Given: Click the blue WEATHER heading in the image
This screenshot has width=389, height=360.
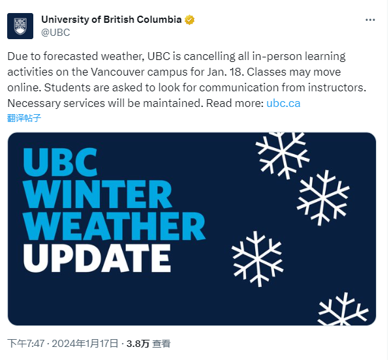Looking at the screenshot, I should click(x=114, y=226).
